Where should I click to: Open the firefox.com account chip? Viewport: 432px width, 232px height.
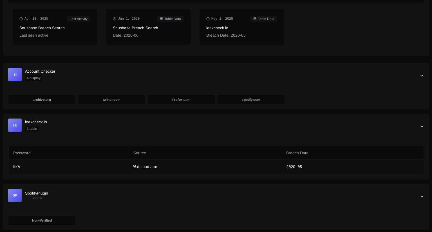181,100
